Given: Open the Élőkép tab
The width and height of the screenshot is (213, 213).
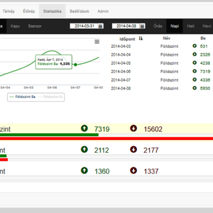Looking at the screenshot, I should tap(29, 11).
